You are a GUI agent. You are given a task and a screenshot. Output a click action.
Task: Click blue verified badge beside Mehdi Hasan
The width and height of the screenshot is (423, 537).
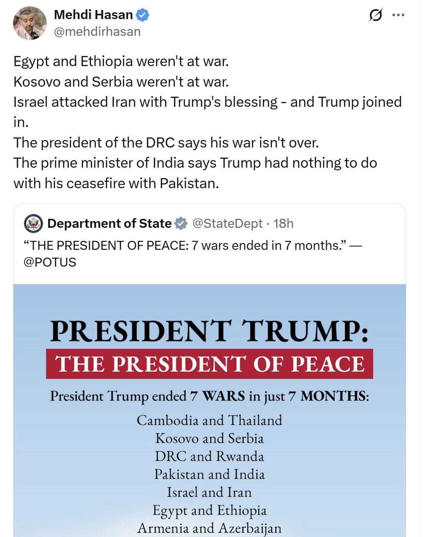click(142, 15)
